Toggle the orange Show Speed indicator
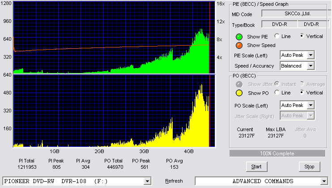This screenshot has height=188, width=332. (239, 45)
